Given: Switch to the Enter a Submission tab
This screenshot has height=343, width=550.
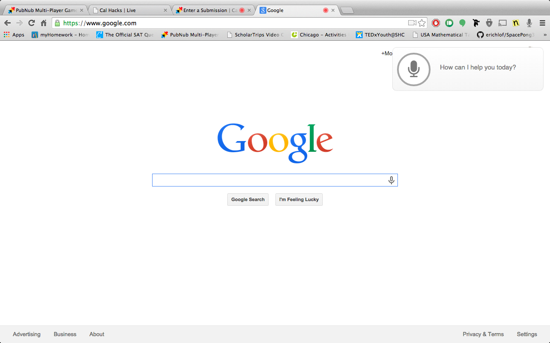Looking at the screenshot, I should coord(213,10).
